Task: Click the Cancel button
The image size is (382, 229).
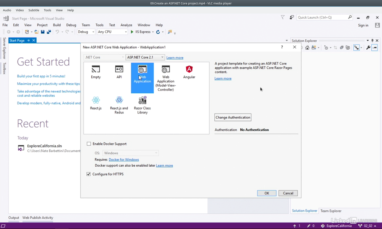Action: [x=288, y=193]
